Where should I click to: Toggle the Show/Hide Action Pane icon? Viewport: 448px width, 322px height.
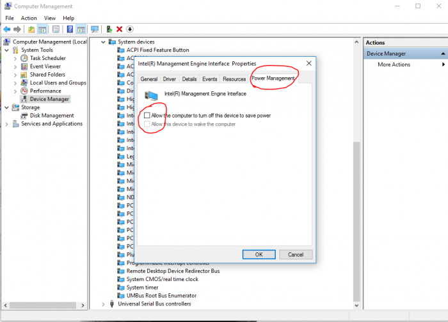[x=81, y=29]
